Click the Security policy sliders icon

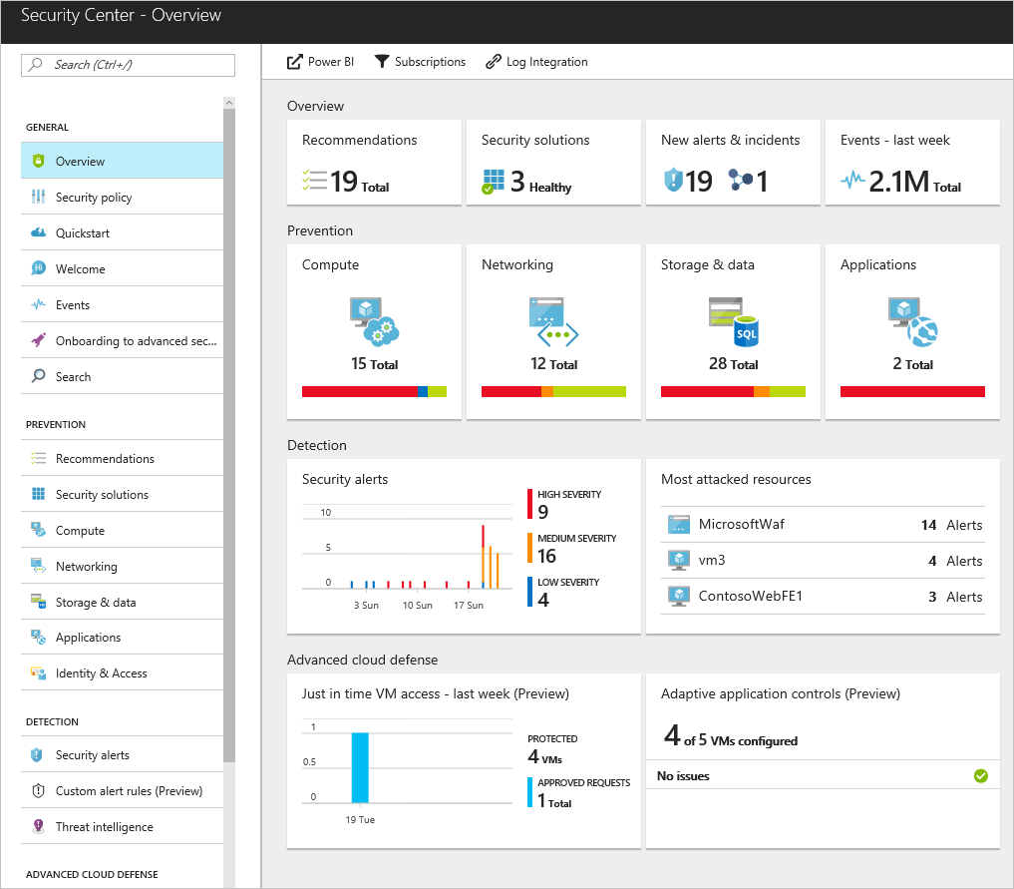coord(38,197)
